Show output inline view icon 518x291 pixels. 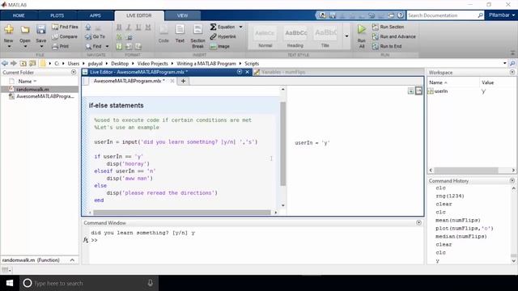point(410,91)
